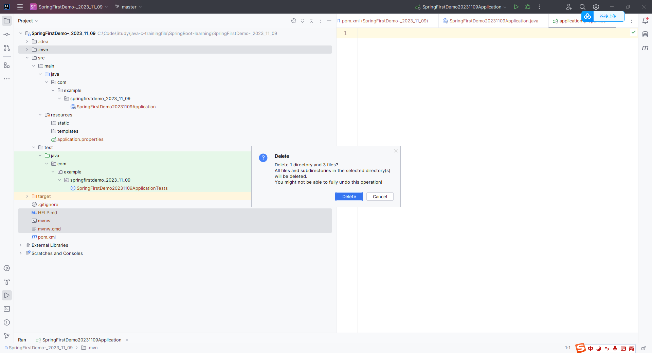Expand External Libraries node
Image resolution: width=652 pixels, height=353 pixels.
[21, 245]
